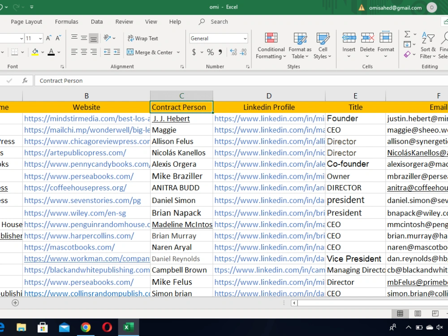The image size is (448, 336).
Task: Open the borders dropdown arrow
Action: [22, 52]
